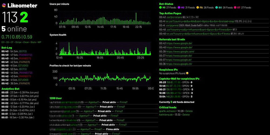Click Privat? in the Firma aktiv row
Image resolution: width=270 pixels, height=135 pixels.
click(98, 129)
